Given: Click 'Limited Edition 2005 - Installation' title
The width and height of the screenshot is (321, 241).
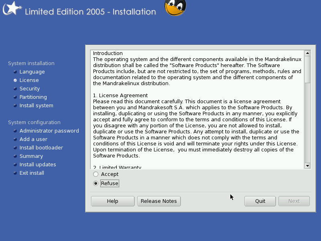Looking at the screenshot, I should (91, 12).
